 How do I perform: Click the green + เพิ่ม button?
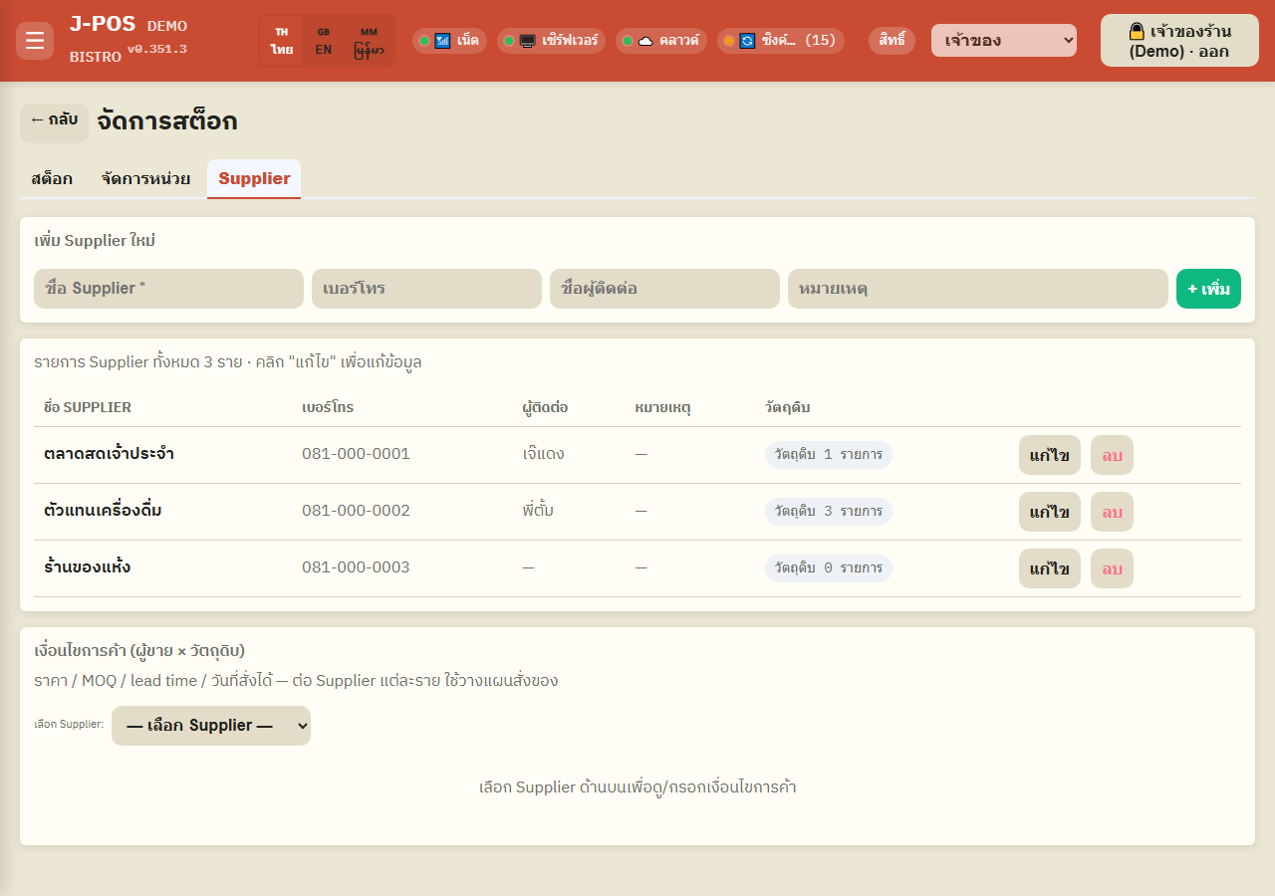[x=1208, y=289]
